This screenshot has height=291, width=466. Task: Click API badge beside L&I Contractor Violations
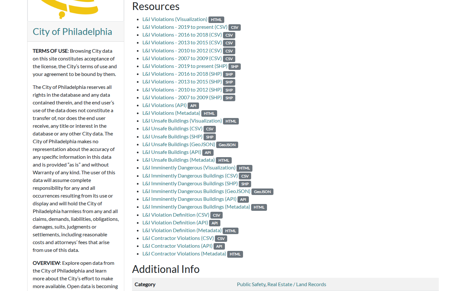[x=219, y=246]
